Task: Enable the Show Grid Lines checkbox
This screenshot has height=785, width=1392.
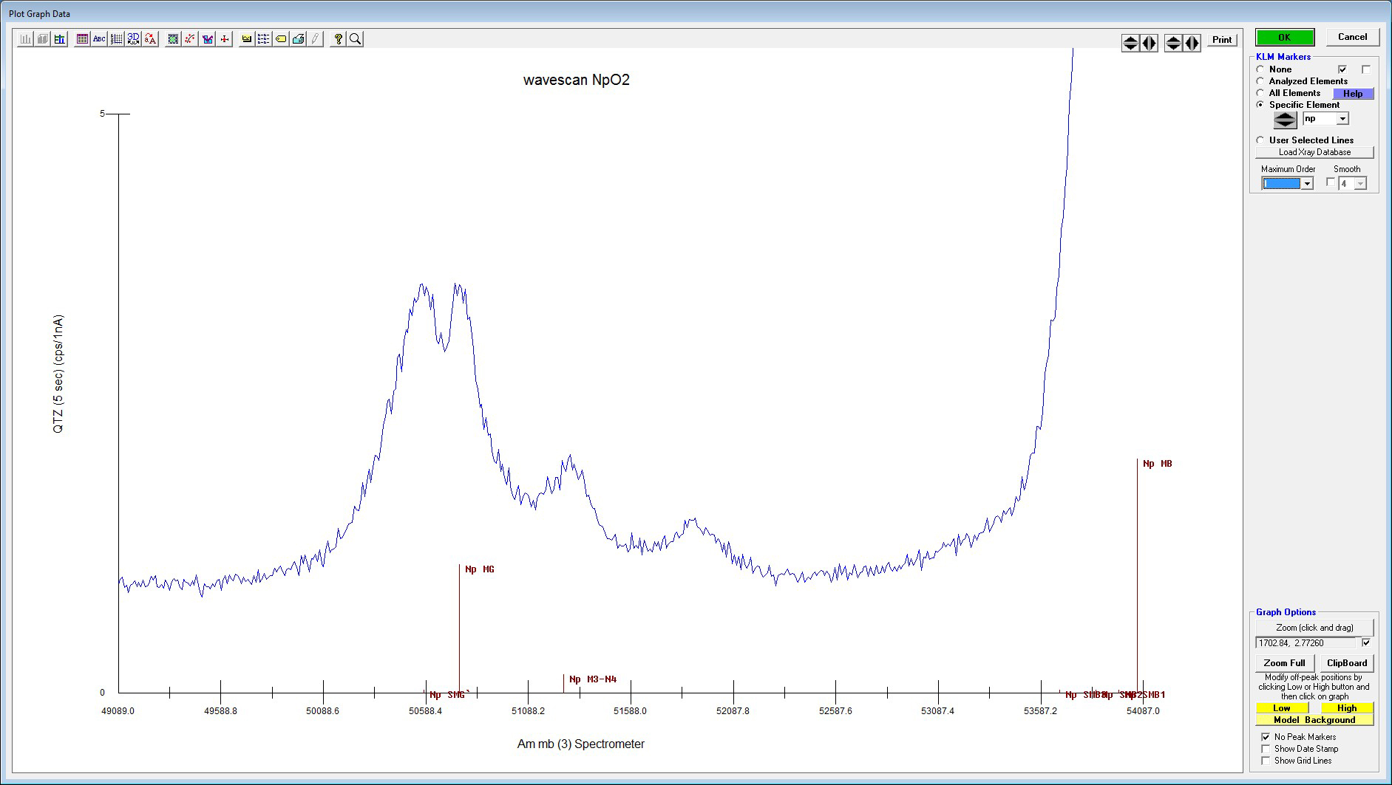Action: (x=1266, y=761)
